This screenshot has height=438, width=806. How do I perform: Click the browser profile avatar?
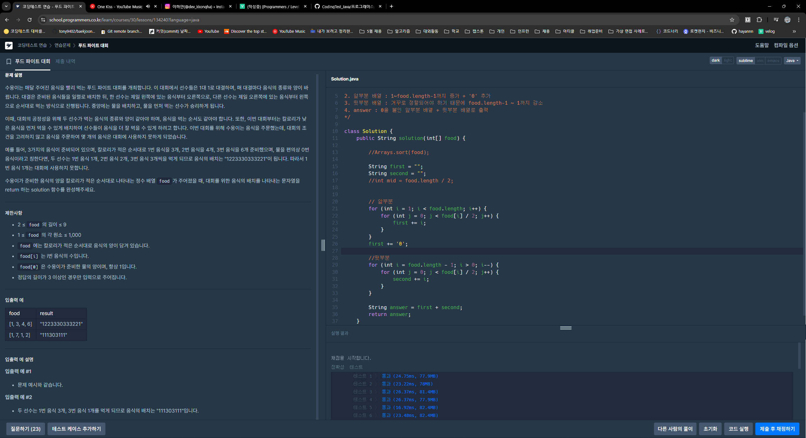click(787, 20)
